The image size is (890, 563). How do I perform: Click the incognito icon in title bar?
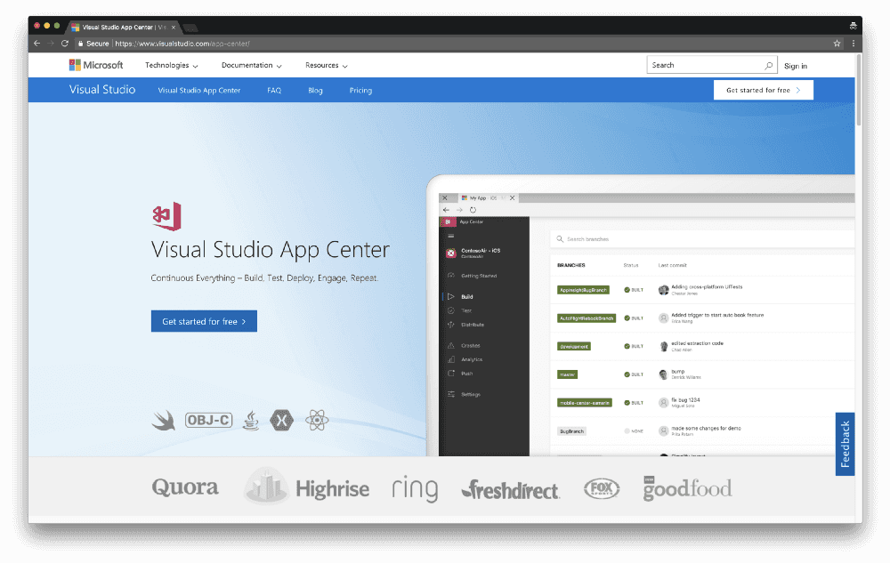click(x=853, y=26)
